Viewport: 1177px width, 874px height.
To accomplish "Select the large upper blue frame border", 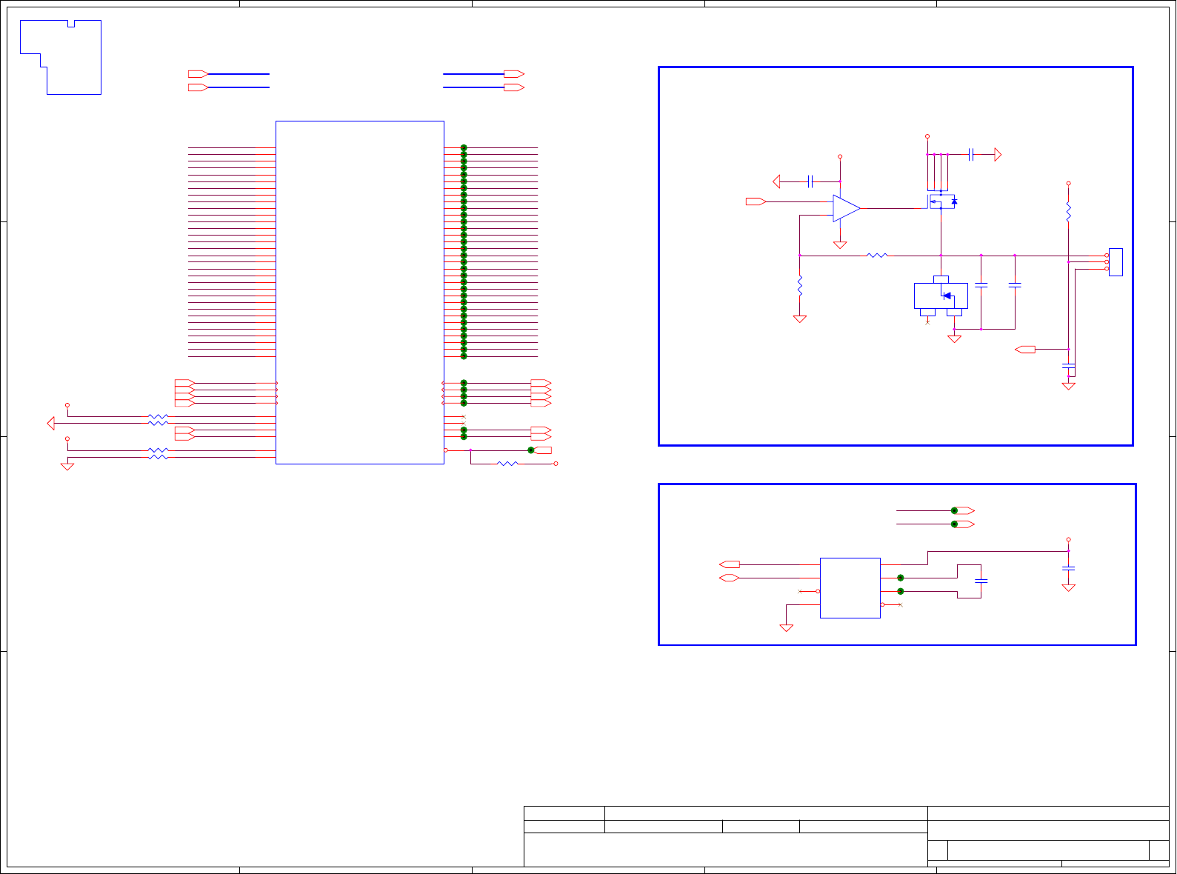I will [x=896, y=256].
